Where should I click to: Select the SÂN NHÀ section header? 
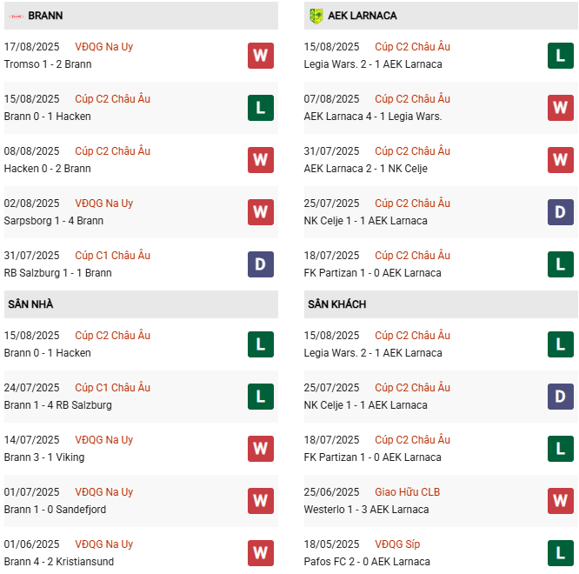click(x=30, y=304)
